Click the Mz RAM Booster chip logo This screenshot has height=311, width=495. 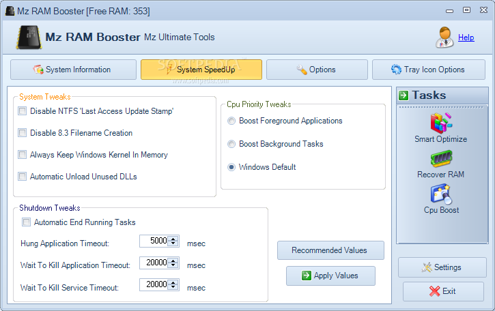click(x=29, y=38)
